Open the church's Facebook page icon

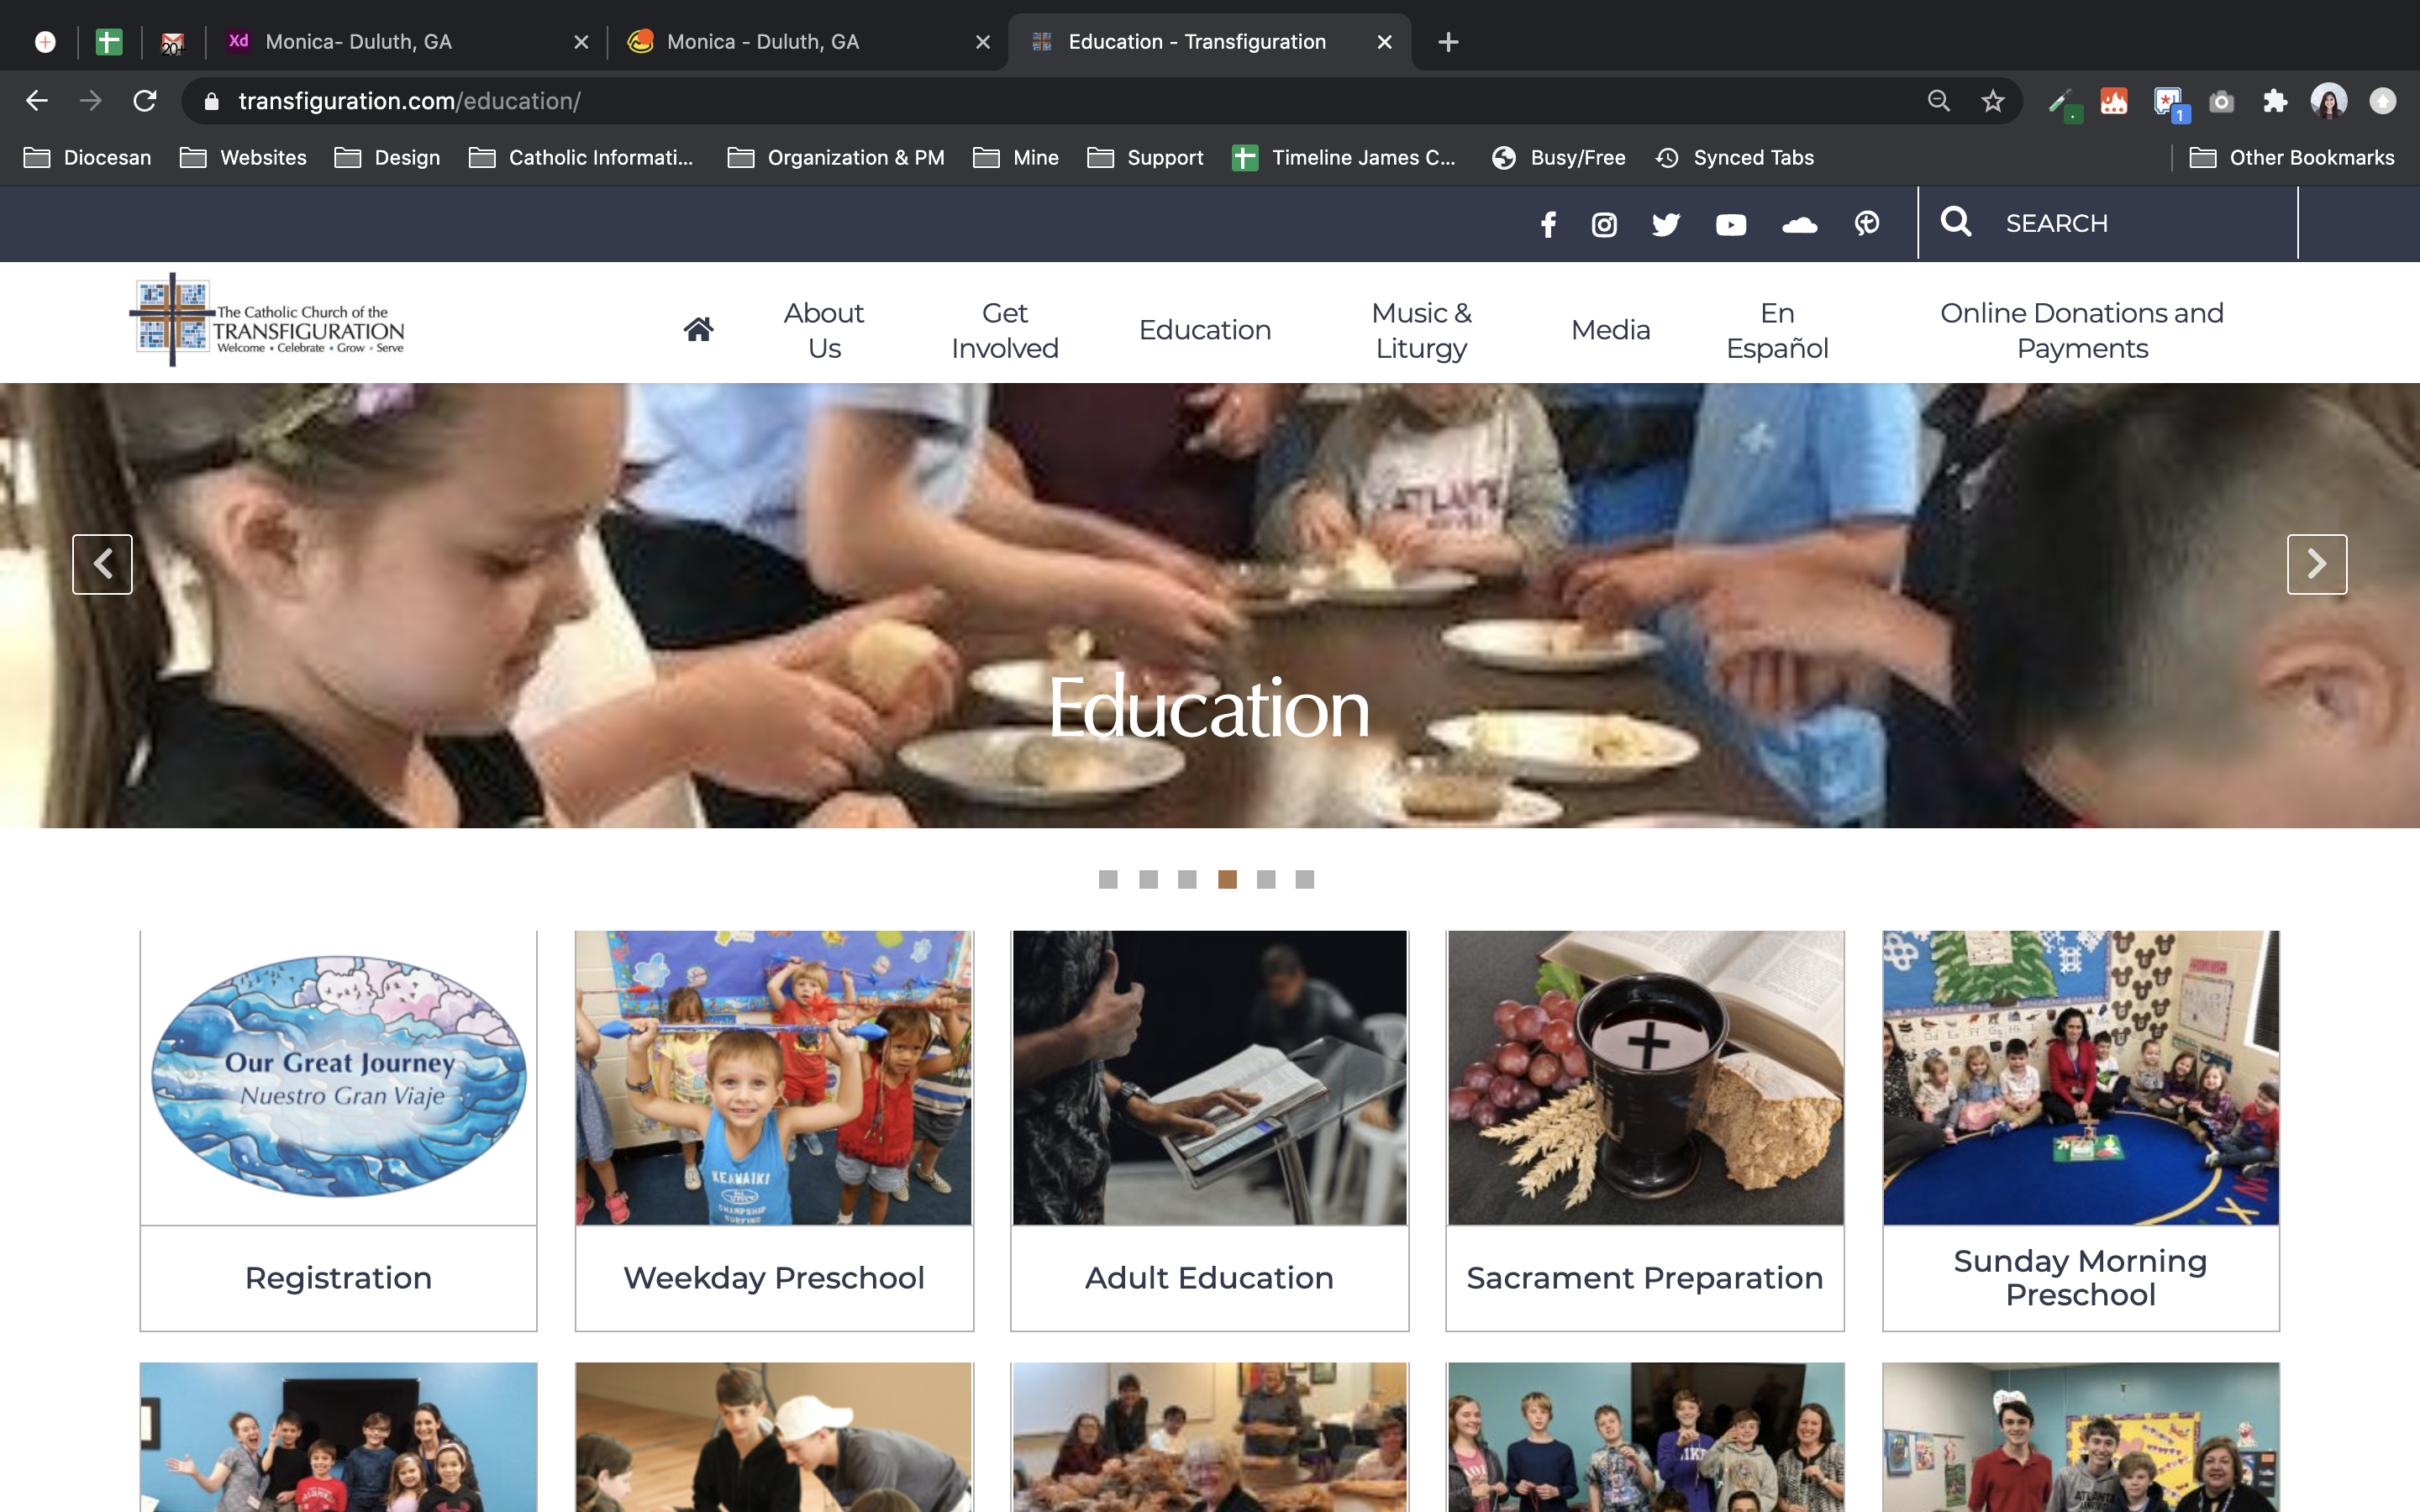click(1548, 224)
